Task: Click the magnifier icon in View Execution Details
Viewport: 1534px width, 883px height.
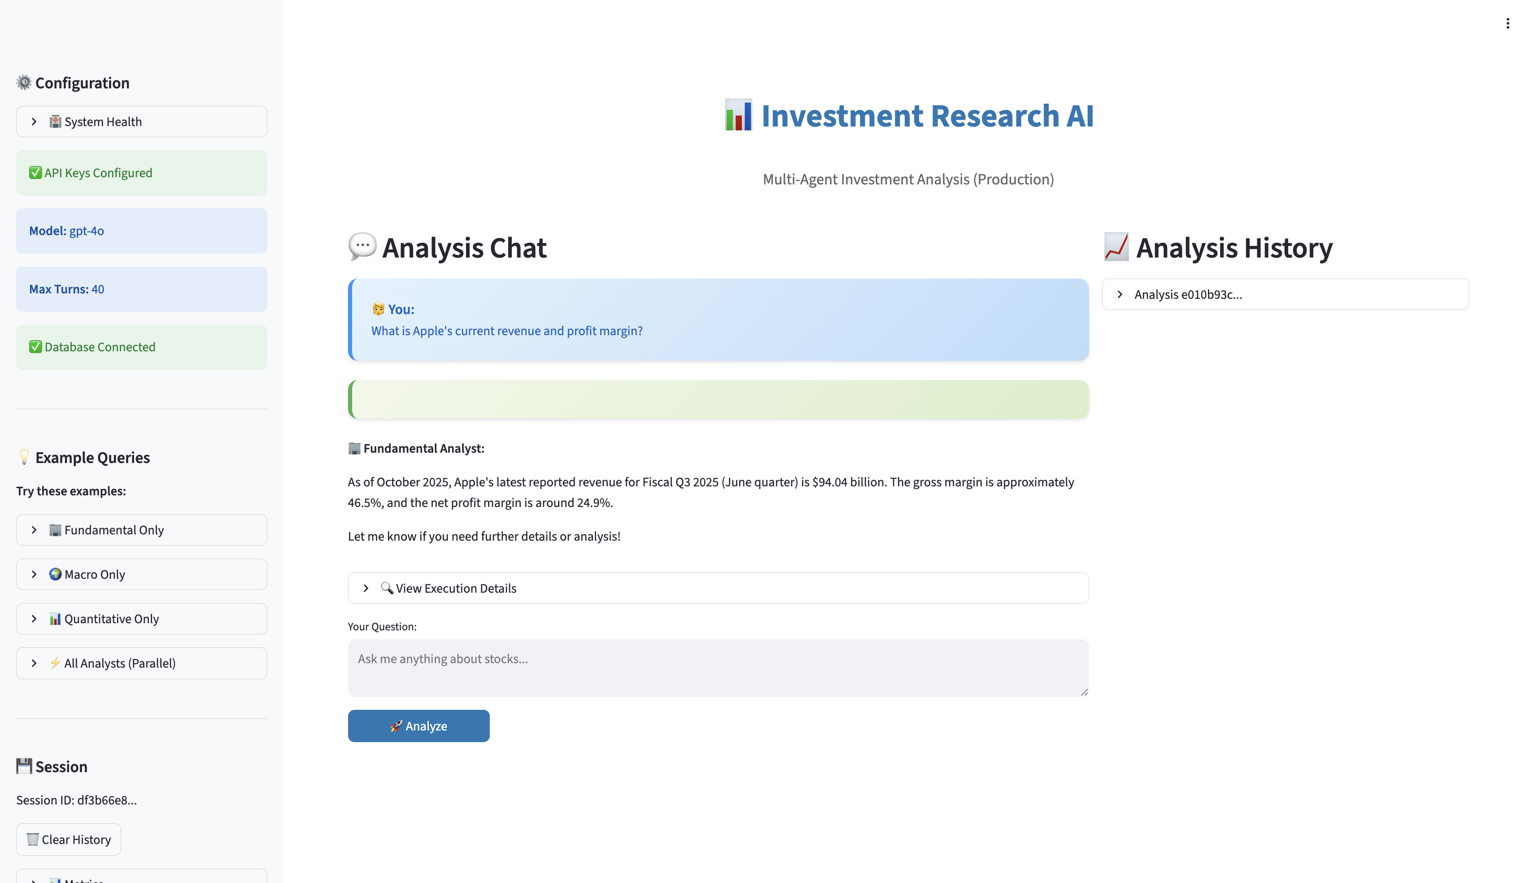Action: coord(387,588)
